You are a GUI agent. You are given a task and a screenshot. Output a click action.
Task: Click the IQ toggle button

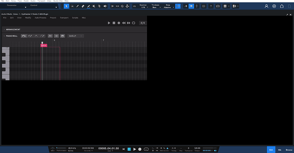pyautogui.click(x=135, y=6)
